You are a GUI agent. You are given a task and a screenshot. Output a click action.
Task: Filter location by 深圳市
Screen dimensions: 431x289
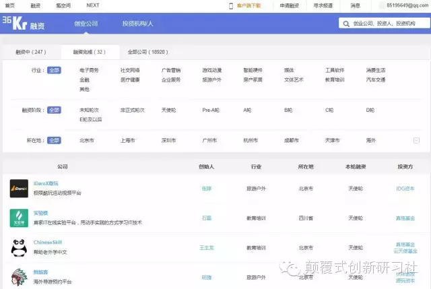[168, 141]
